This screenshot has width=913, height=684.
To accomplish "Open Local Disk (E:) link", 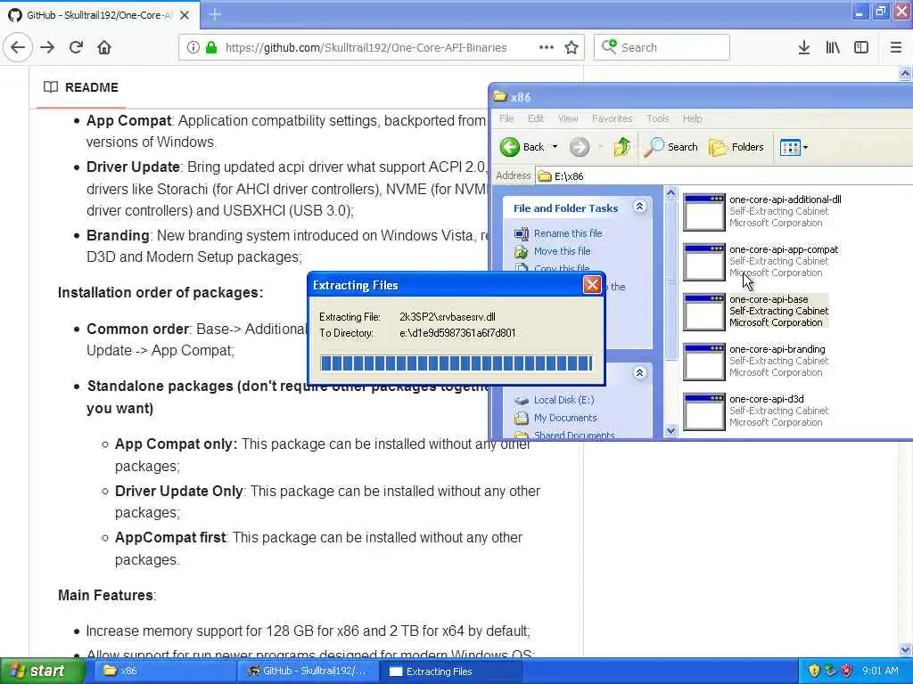I will (x=563, y=400).
